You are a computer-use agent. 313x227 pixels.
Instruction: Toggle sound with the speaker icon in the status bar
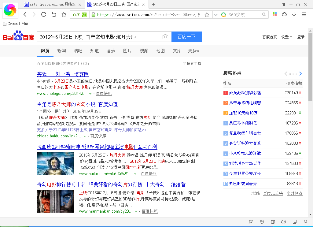[x=283, y=221]
